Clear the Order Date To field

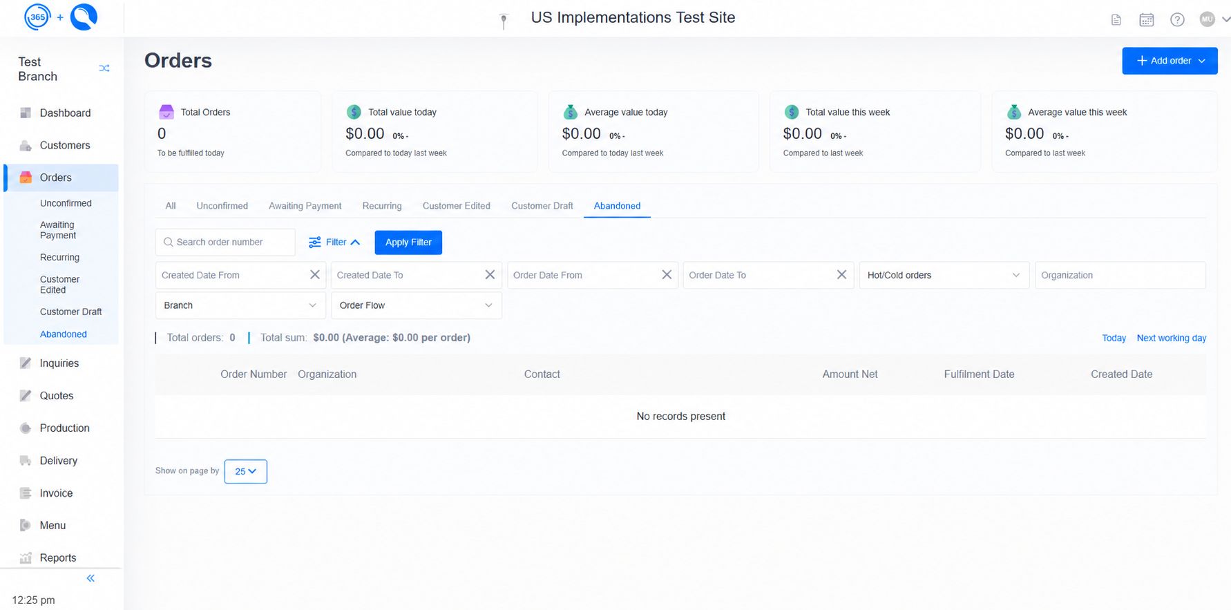click(841, 275)
